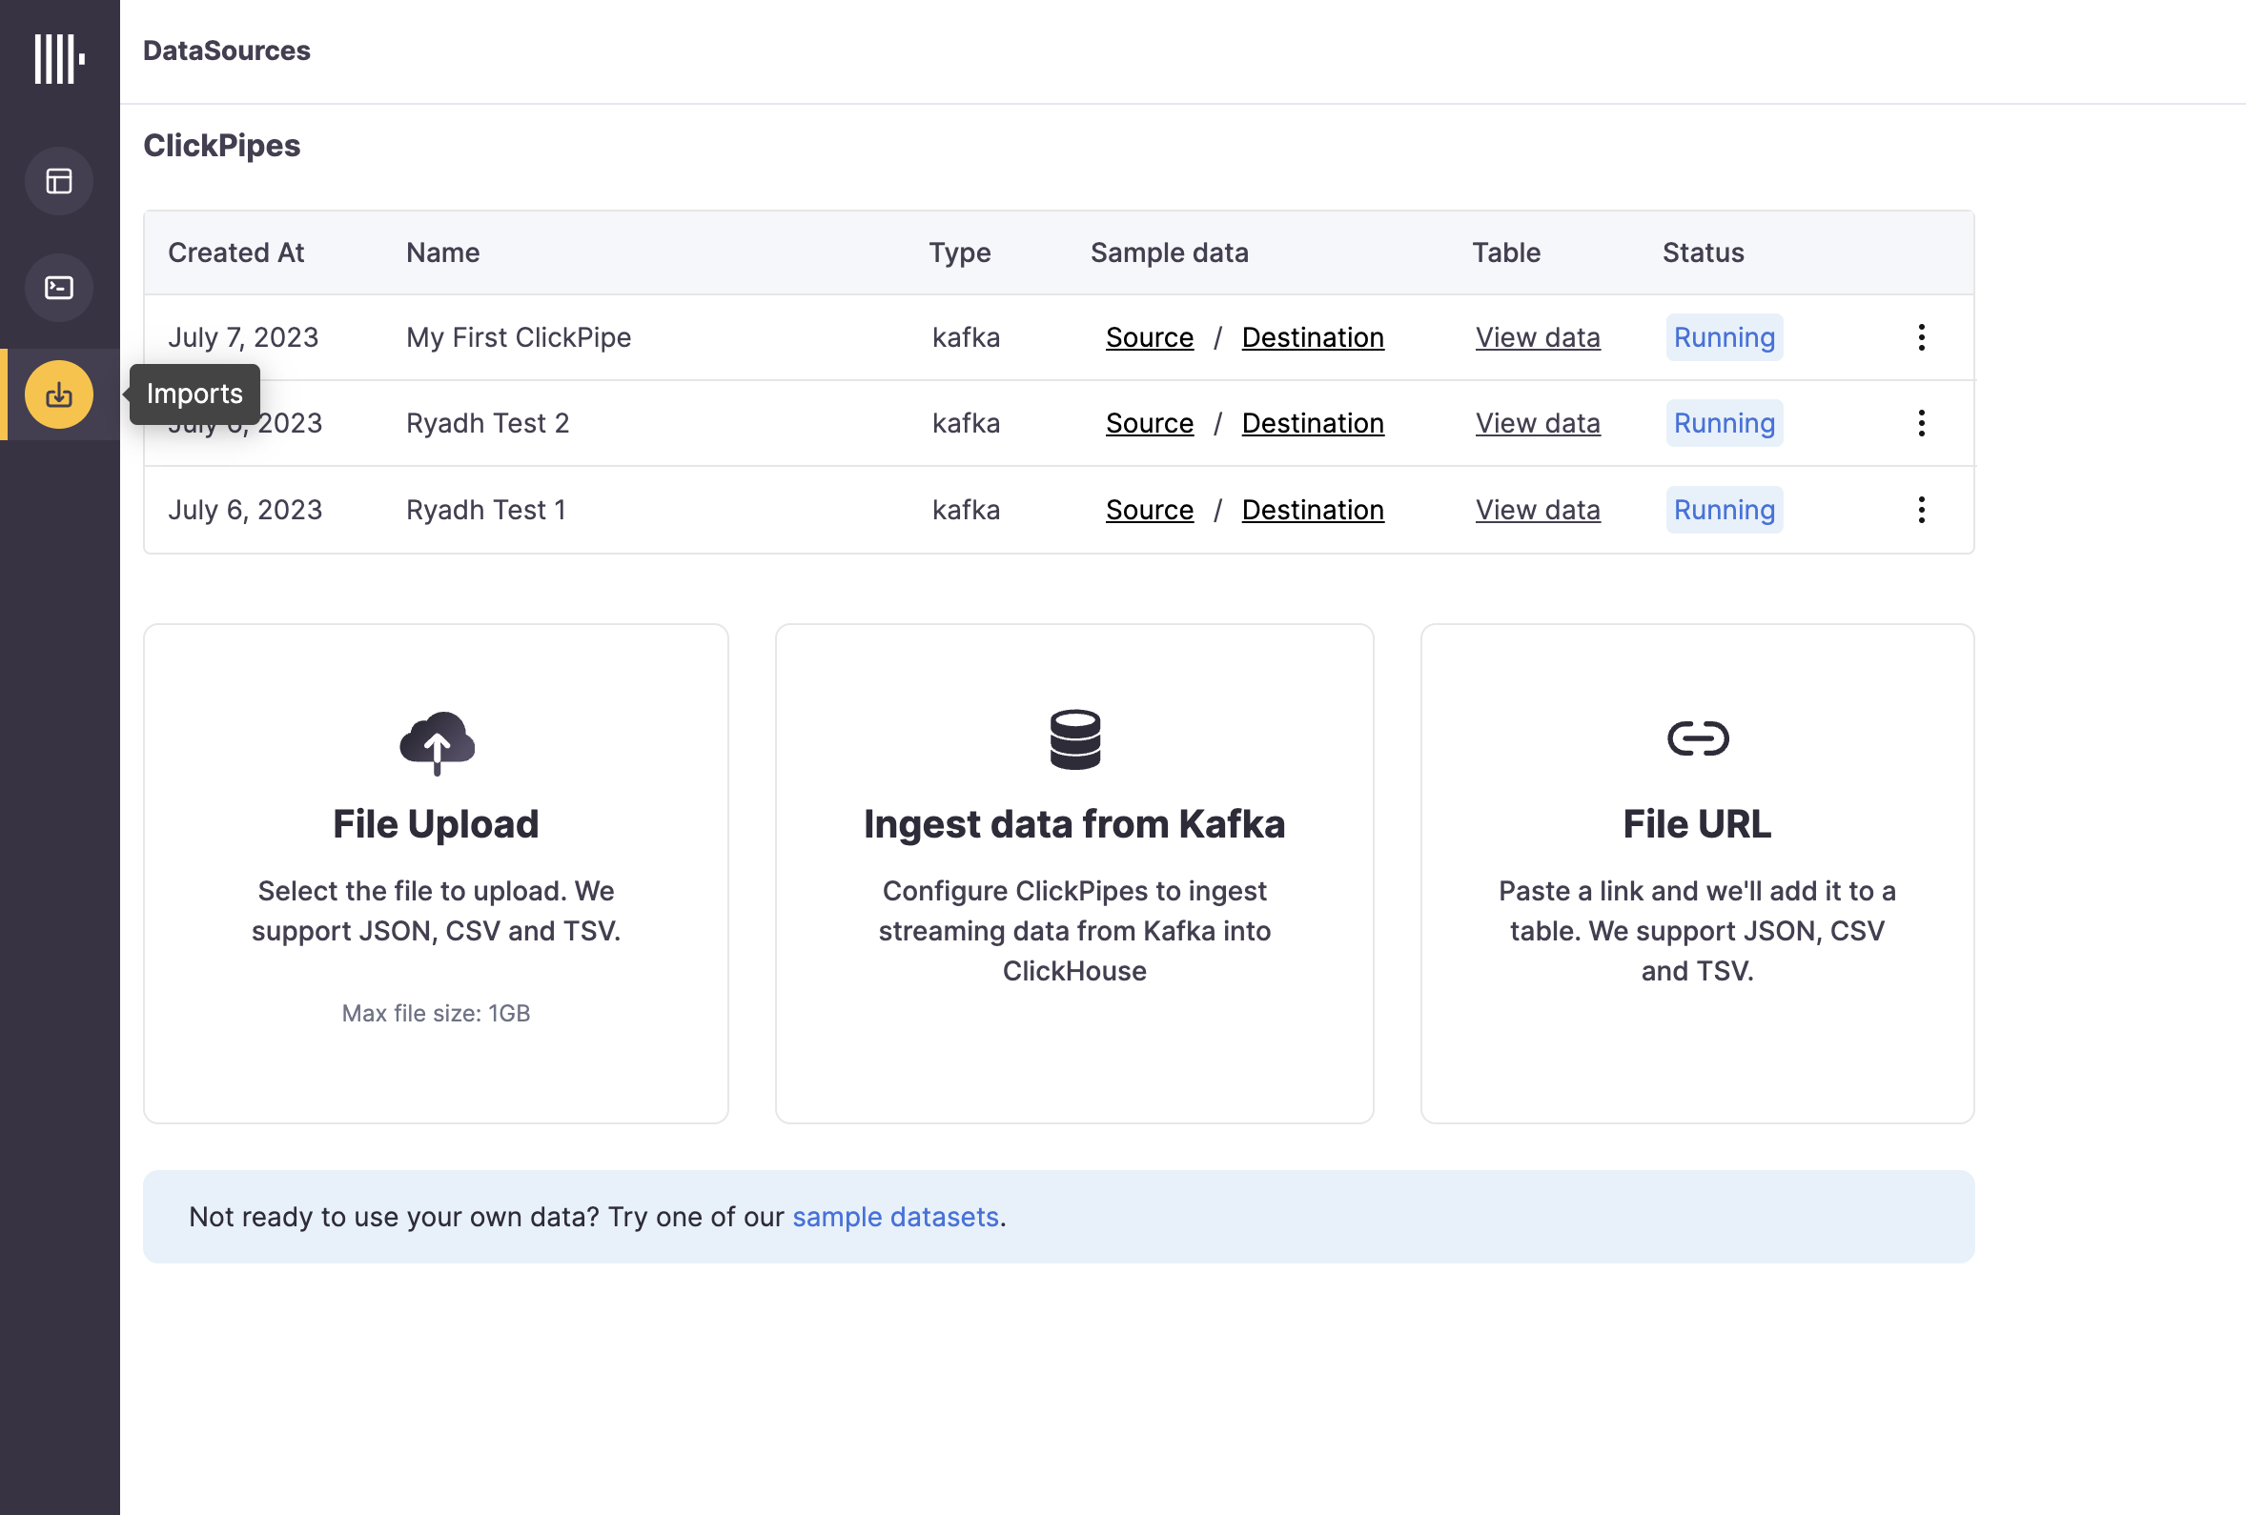This screenshot has width=2246, height=1515.
Task: Open options menu for Ryadh Test 2
Action: tap(1921, 423)
